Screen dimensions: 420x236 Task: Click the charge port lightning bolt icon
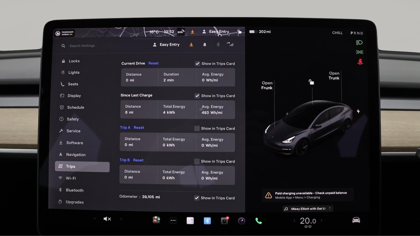tap(358, 111)
